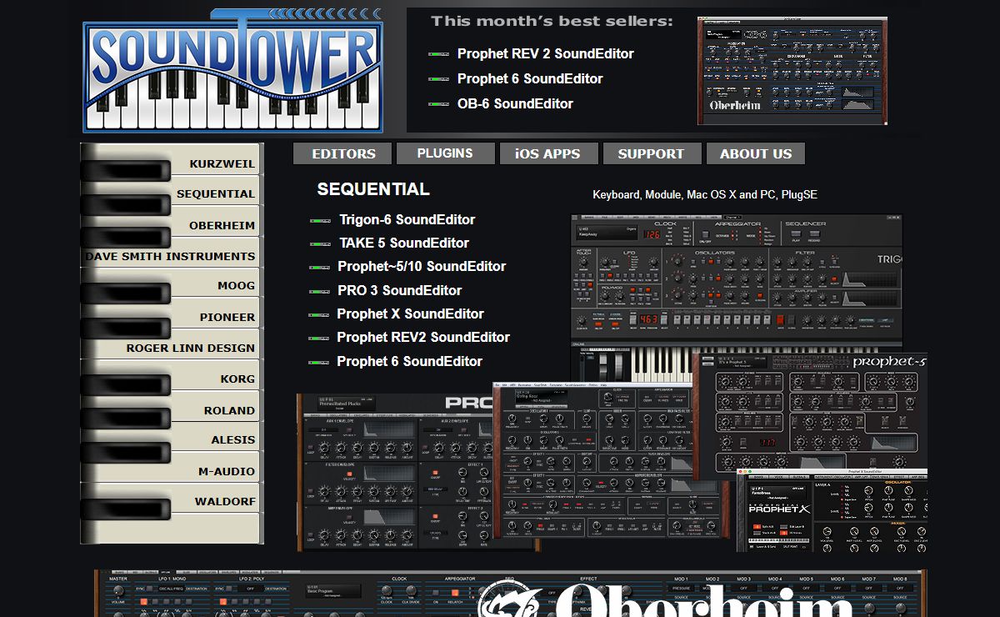
Task: Open Prophet 6 SoundEditor in Sequential list
Action: 409,361
